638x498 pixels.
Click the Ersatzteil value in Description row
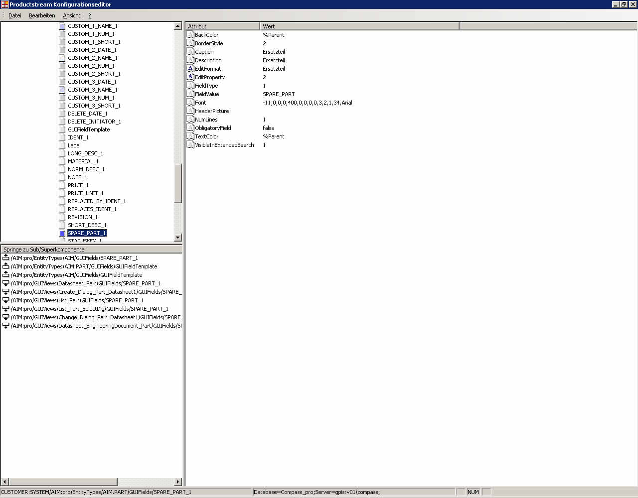(x=274, y=60)
